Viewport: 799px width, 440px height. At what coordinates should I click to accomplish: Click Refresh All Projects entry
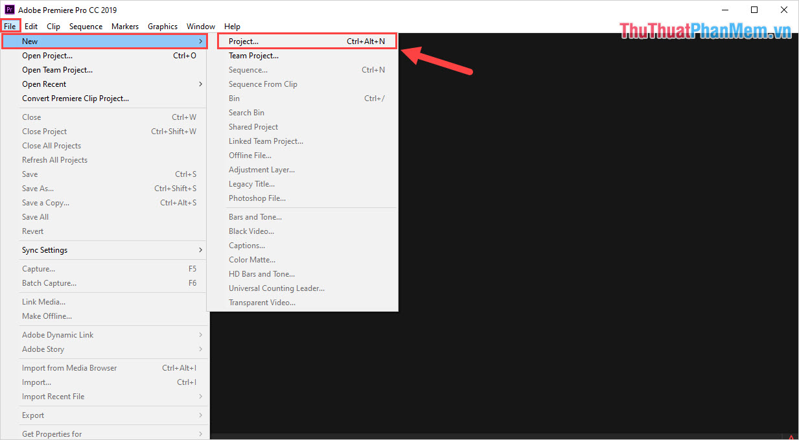coord(104,160)
